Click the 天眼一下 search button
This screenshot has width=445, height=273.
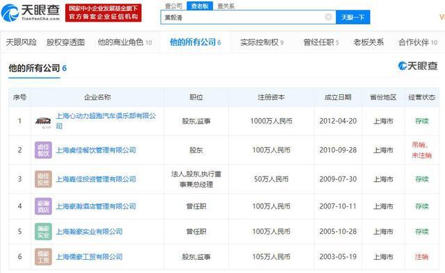pyautogui.click(x=353, y=17)
